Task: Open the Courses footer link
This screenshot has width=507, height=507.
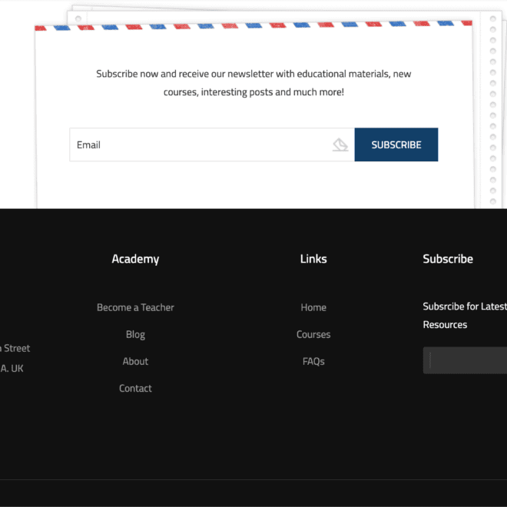Action: point(313,334)
